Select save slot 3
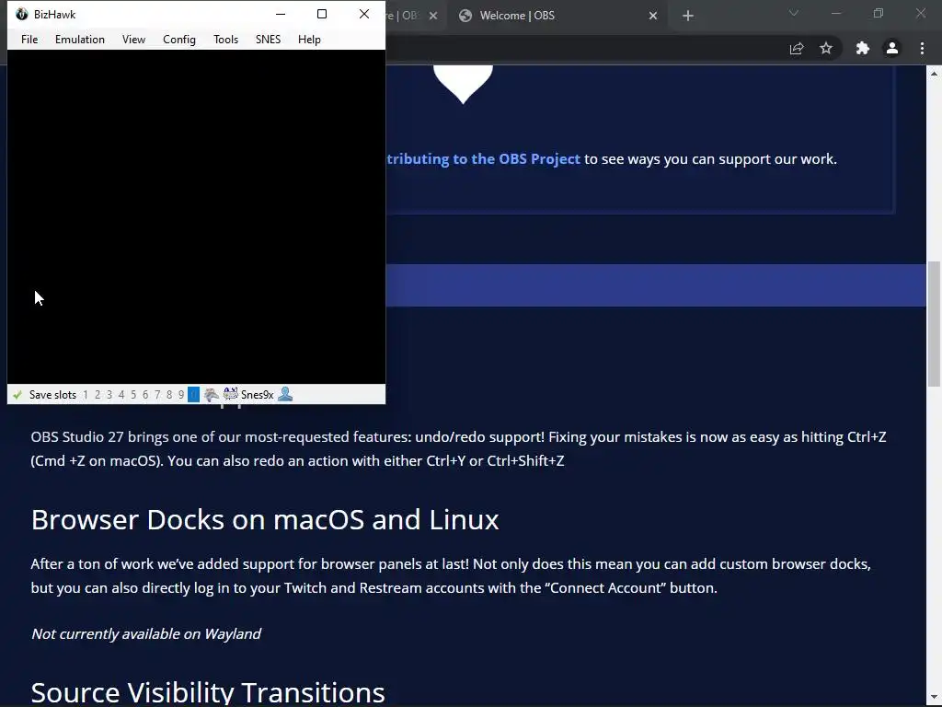942x707 pixels. pyautogui.click(x=109, y=395)
